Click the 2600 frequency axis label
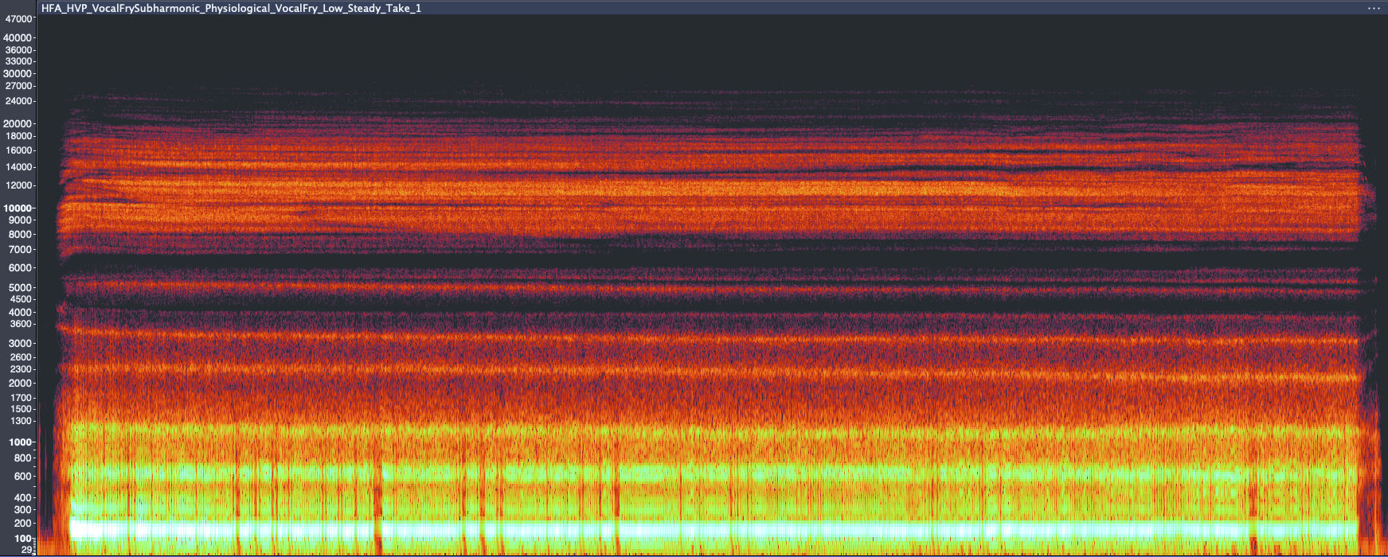 21,358
